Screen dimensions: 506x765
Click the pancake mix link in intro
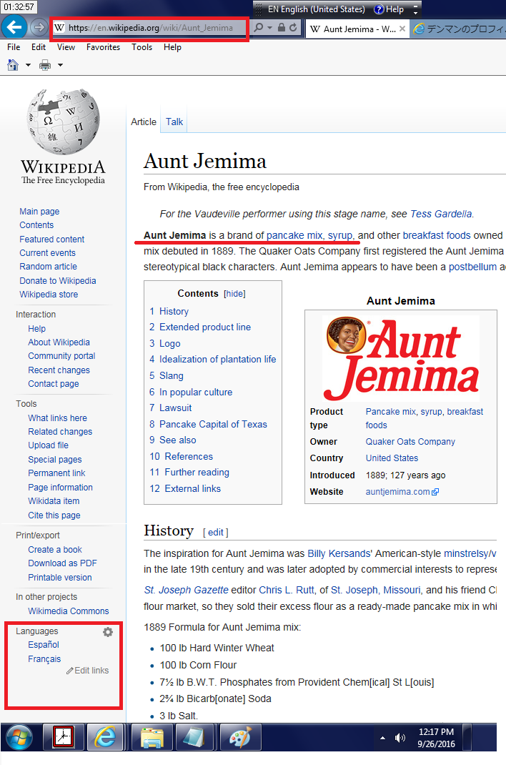[294, 235]
